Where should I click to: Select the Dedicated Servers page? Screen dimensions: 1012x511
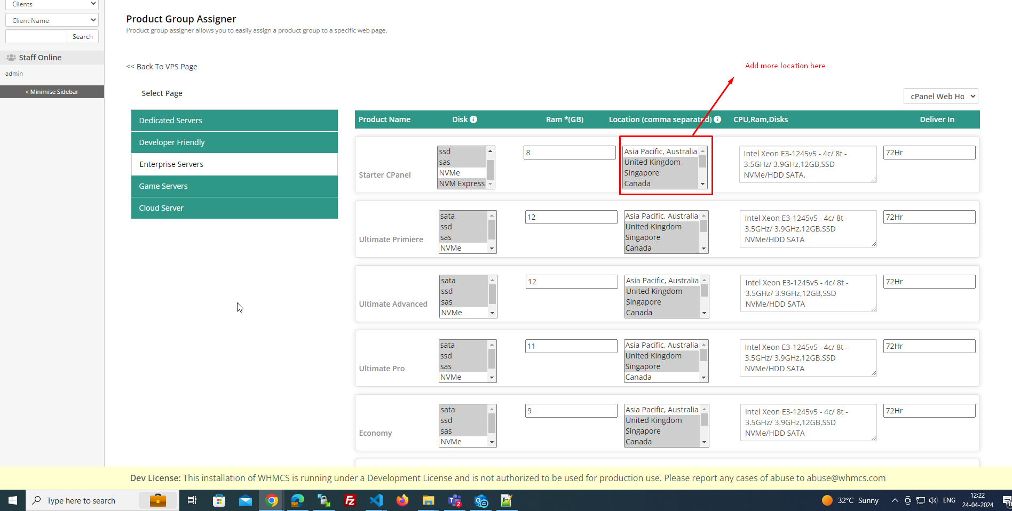[234, 121]
